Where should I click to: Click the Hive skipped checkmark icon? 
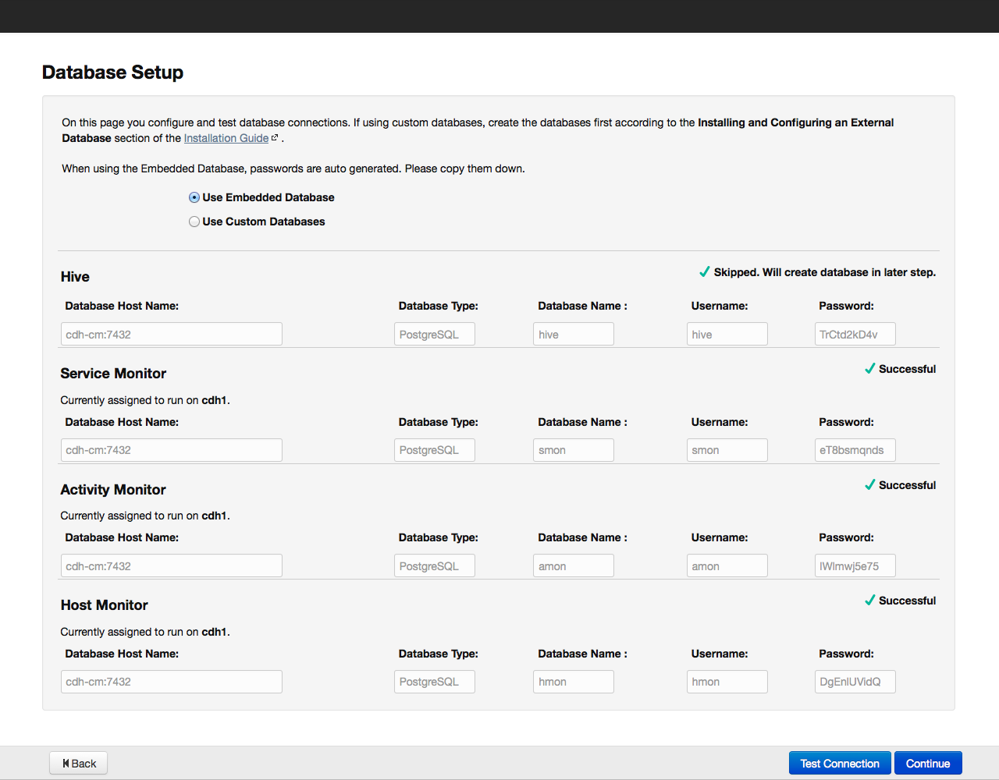(705, 271)
